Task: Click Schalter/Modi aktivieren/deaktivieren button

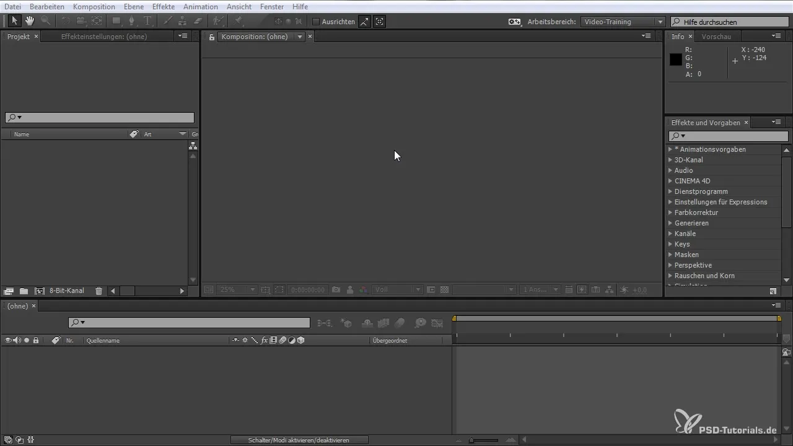Action: 299,440
